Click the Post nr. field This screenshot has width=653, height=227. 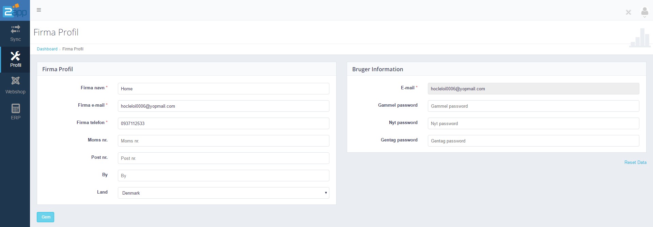(x=223, y=158)
